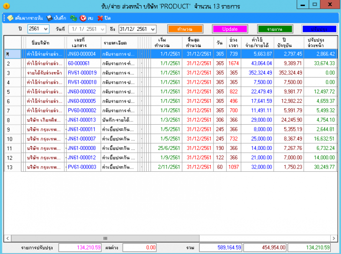The width and height of the screenshot is (341, 254).
Task: Click document number JN60-000004
Action: coord(82,54)
